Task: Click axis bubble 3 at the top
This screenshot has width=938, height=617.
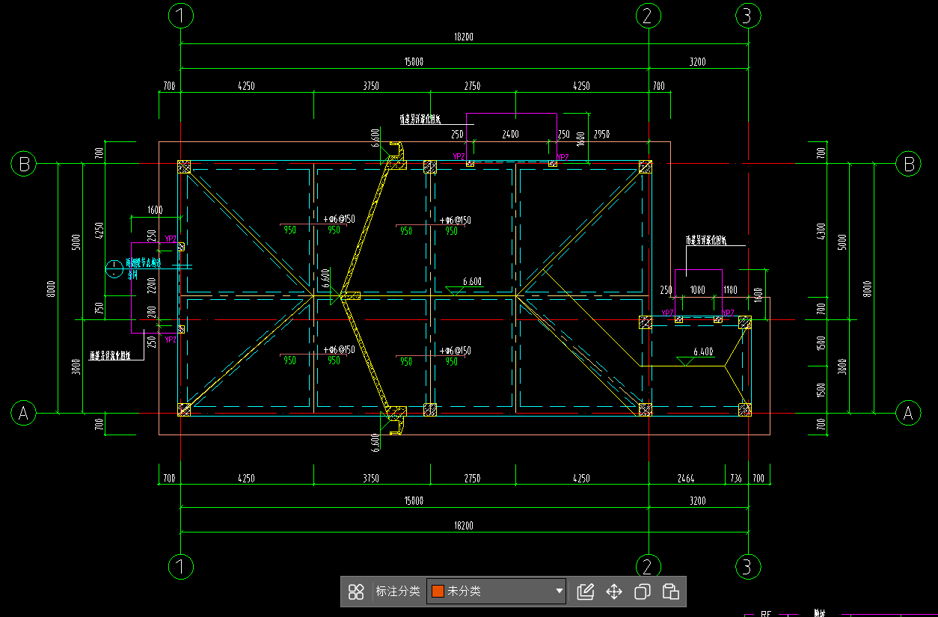Action: [x=747, y=15]
